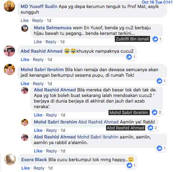Viewport: 179px width, 172px height.
Task: Reply to MD Yusoff Sudin's comment
Action: pos(38,21)
